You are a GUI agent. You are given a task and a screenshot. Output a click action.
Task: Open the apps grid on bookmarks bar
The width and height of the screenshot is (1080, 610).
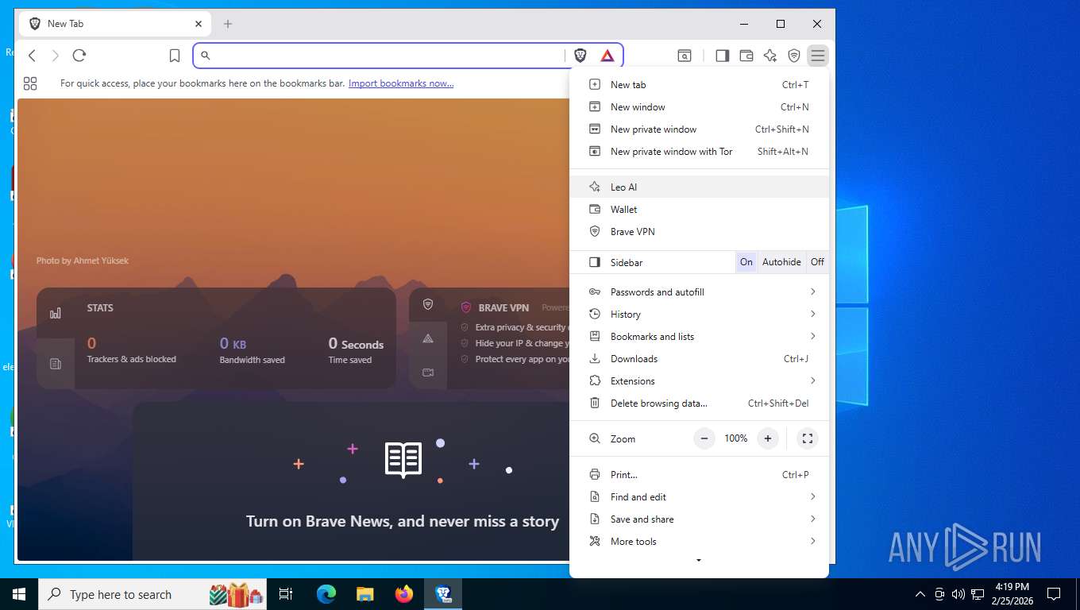click(x=30, y=83)
